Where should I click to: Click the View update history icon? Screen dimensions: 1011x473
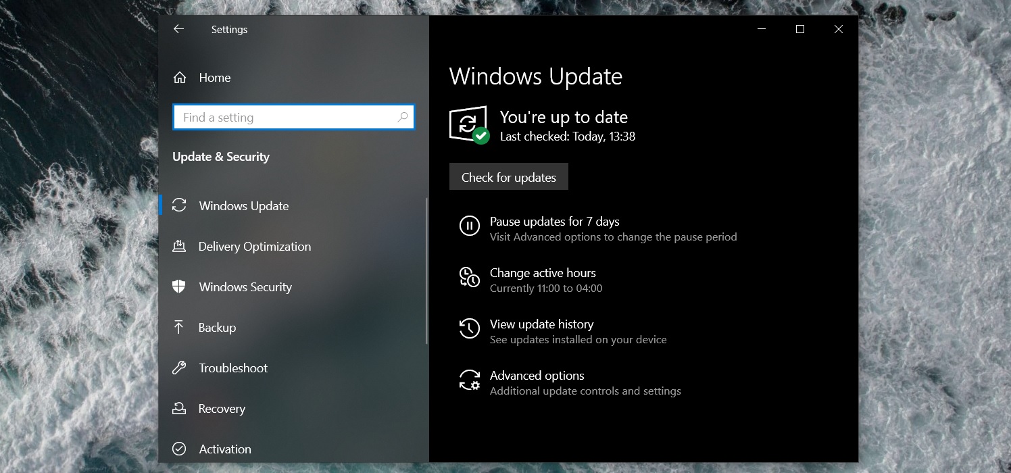click(469, 328)
